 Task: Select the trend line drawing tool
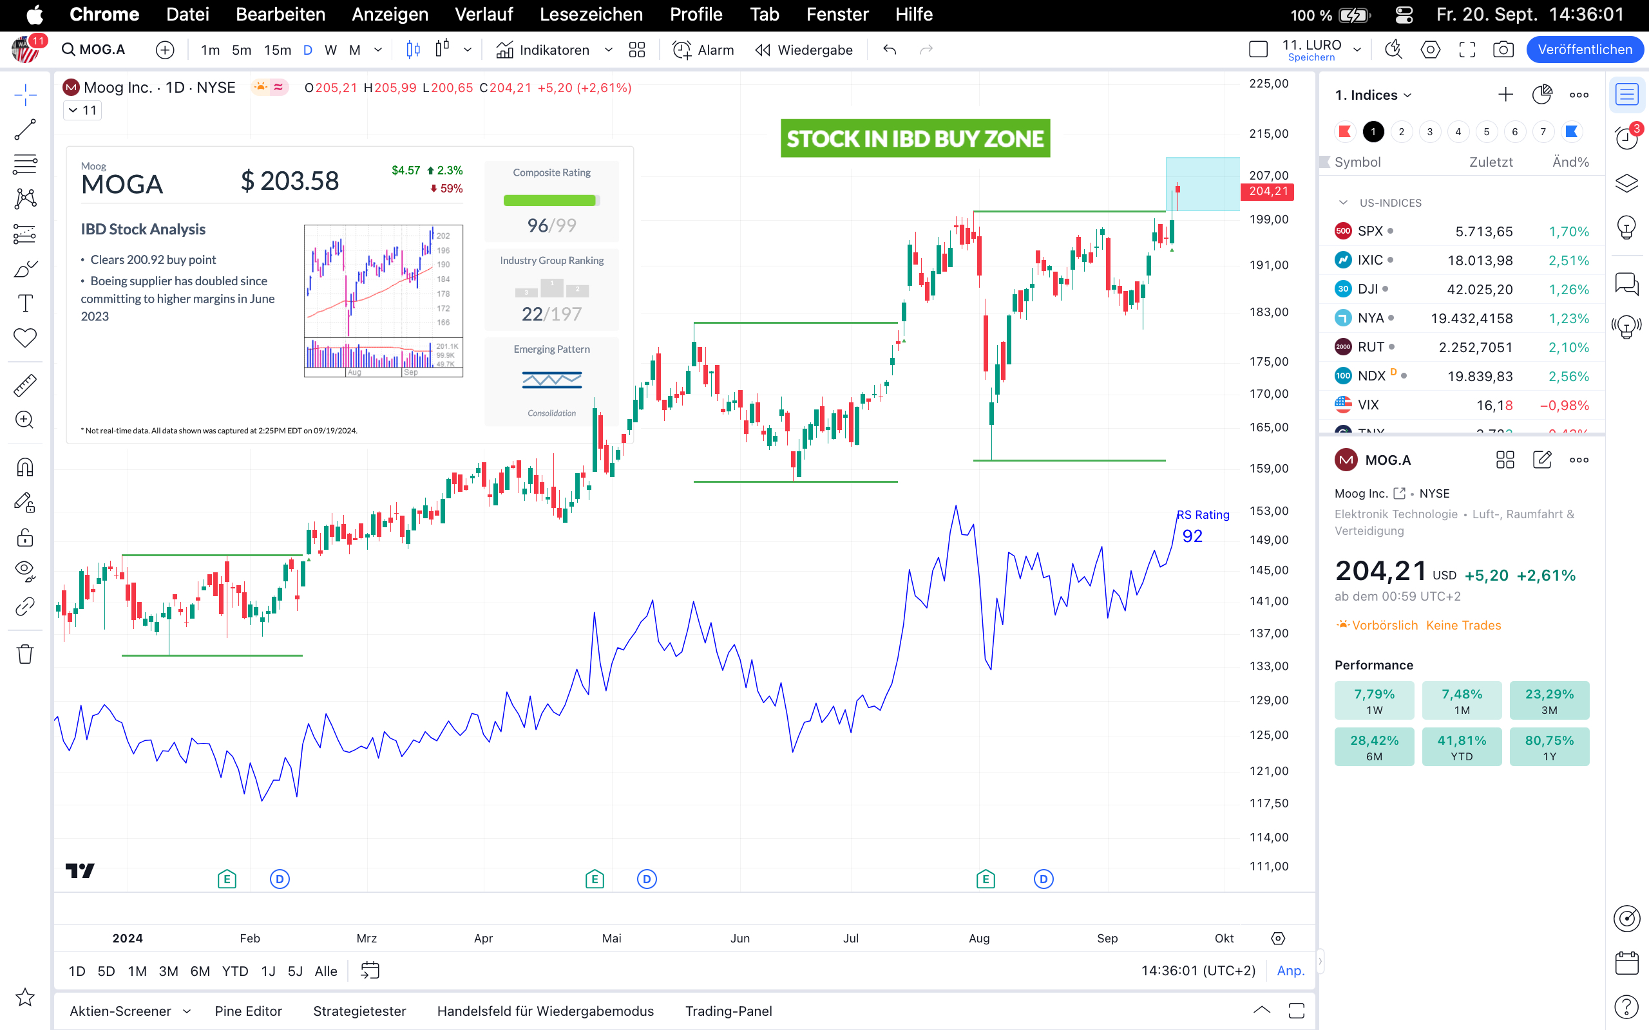click(25, 129)
